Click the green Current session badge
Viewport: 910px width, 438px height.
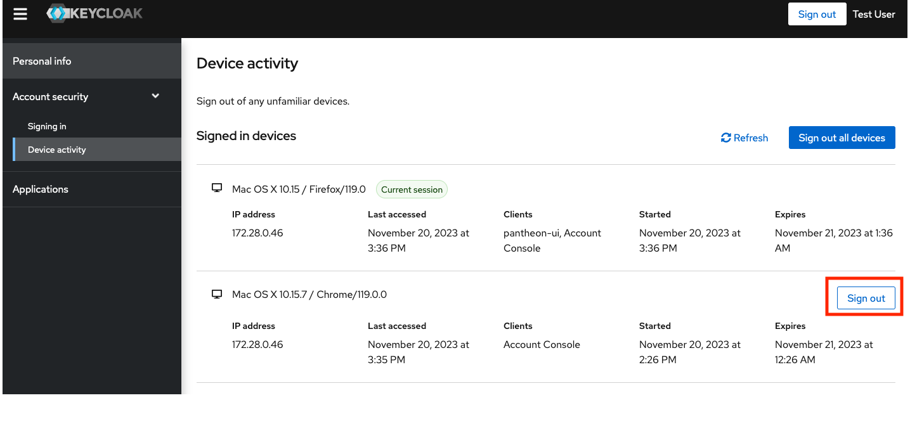(x=412, y=190)
